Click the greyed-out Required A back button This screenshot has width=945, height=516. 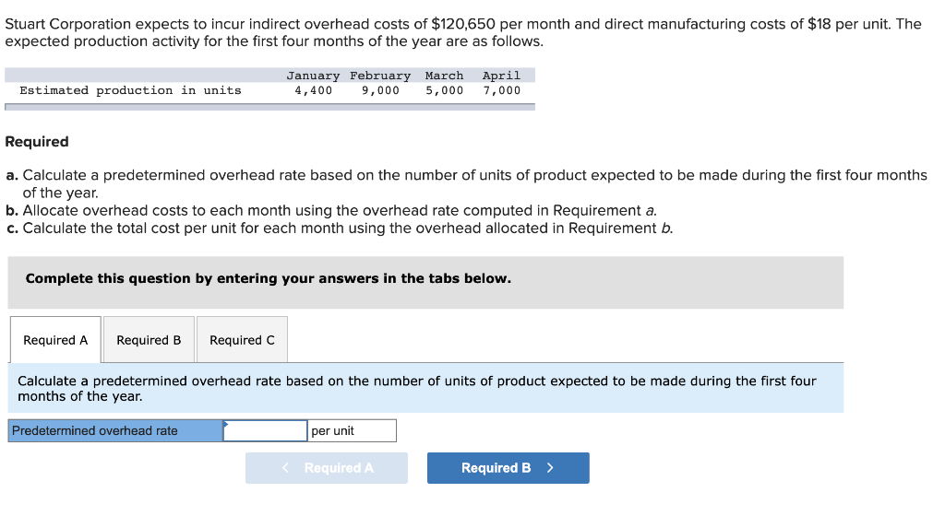point(327,468)
